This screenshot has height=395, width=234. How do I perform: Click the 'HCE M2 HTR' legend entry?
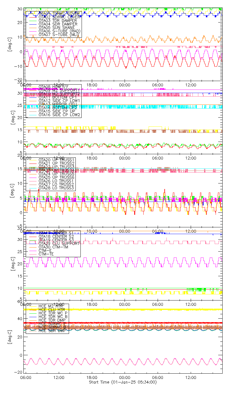coord(51,306)
